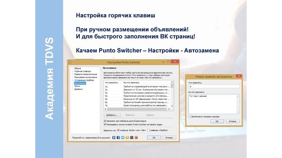Click the grayed Изменить... button
Viewport: 282px width, 158px height.
131,115
